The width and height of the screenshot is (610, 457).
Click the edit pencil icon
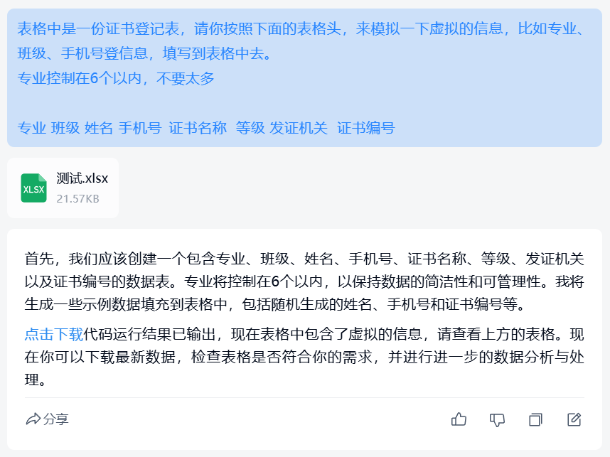[574, 419]
